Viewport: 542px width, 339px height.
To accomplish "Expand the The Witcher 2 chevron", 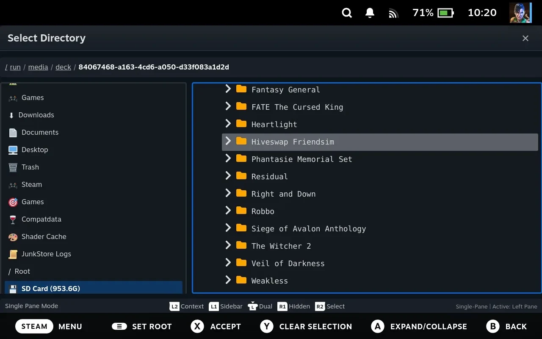I will pos(228,245).
